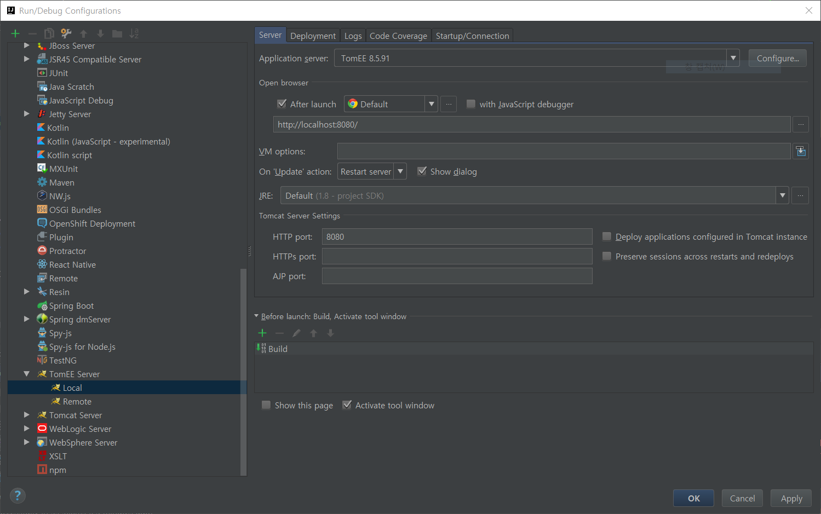Viewport: 821px width, 514px height.
Task: Move the before launch task up
Action: (313, 333)
